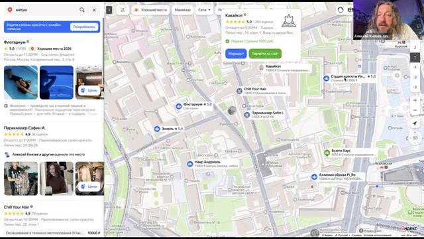Open 'Парикмахер Сафин И.' listing
The width and height of the screenshot is (424, 239).
click(25, 127)
